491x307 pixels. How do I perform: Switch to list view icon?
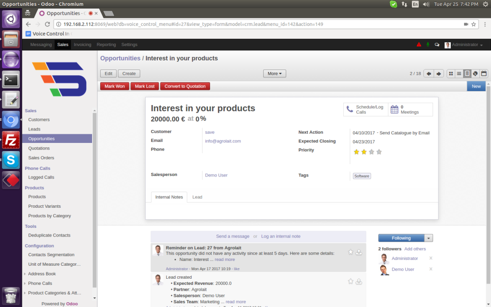(459, 73)
